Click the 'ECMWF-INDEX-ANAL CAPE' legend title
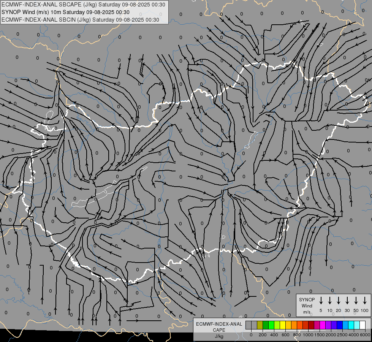This screenshot has width=372, height=342. click(x=219, y=327)
